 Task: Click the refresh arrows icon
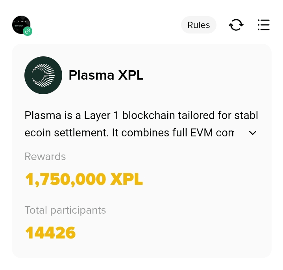click(236, 25)
